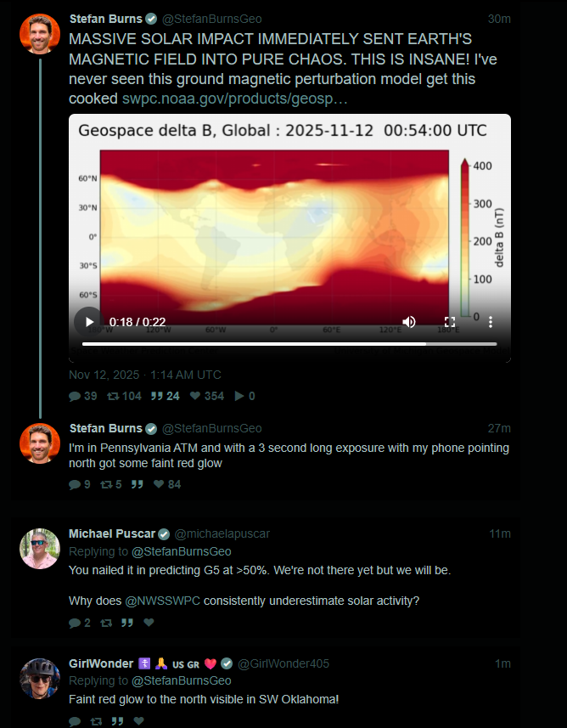Viewport: 567px width, 728px height.
Task: Click the "I'm in Pennsylvania ATM" tweet text
Action: (289, 455)
